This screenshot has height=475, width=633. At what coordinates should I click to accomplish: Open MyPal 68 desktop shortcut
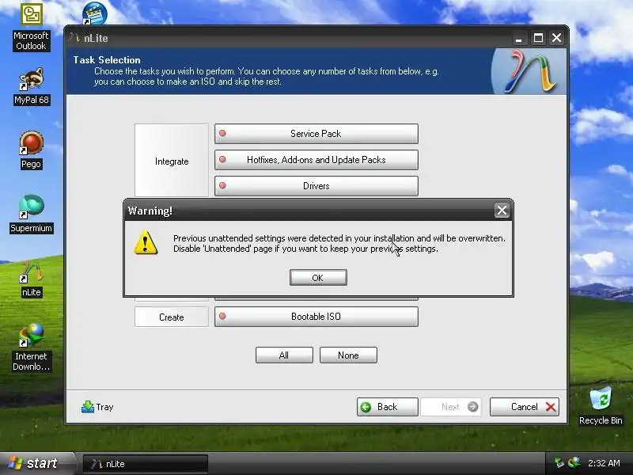(32, 86)
